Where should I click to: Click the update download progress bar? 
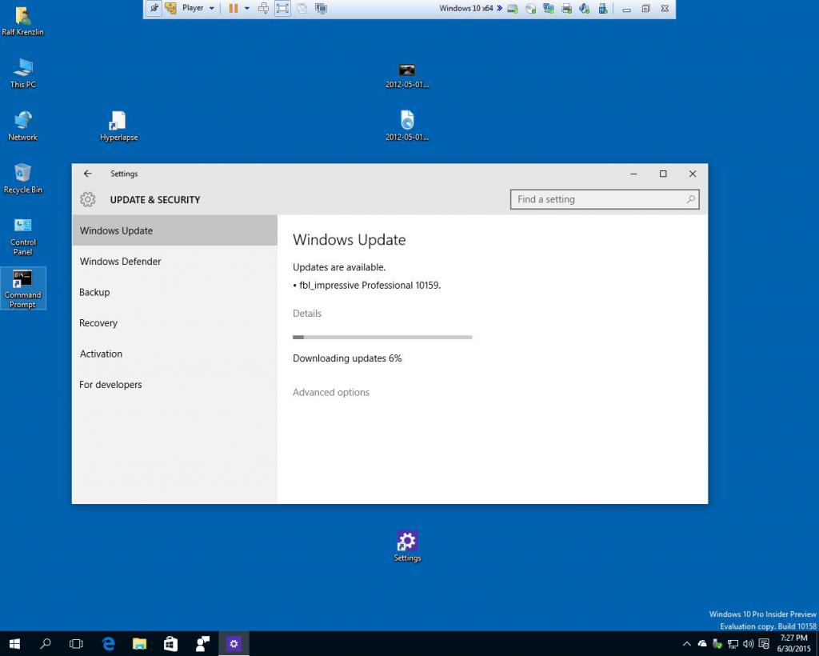382,338
